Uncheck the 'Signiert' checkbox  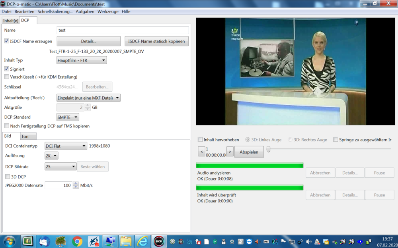[7, 69]
